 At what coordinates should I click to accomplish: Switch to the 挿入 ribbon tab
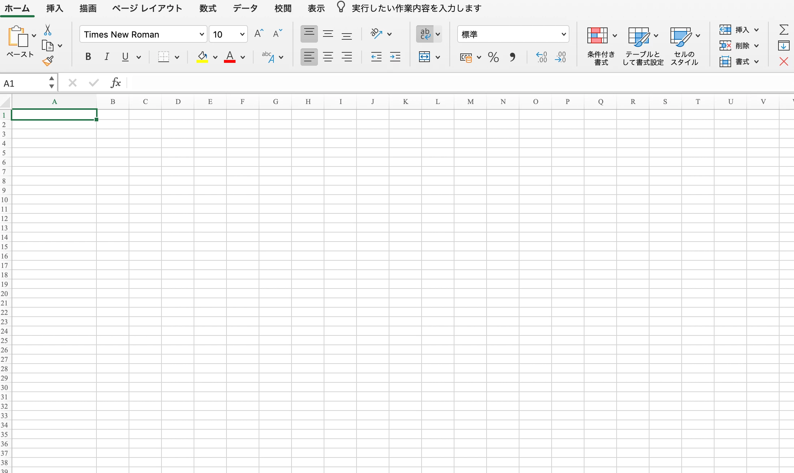55,8
